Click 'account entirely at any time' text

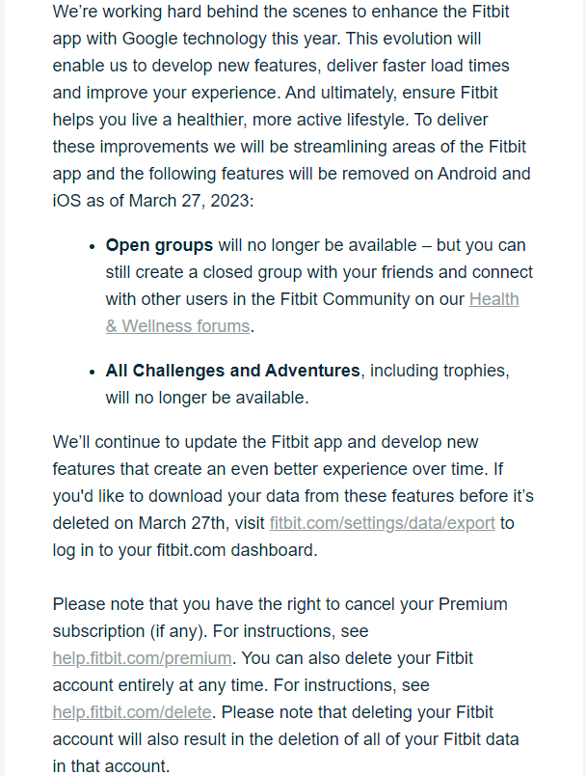click(x=161, y=685)
